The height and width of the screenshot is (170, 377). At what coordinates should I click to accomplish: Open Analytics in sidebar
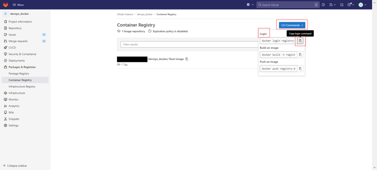coord(14,106)
